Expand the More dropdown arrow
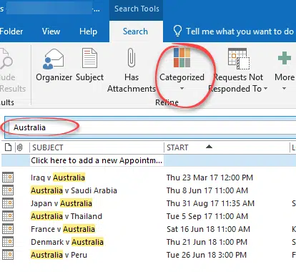 pyautogui.click(x=284, y=89)
